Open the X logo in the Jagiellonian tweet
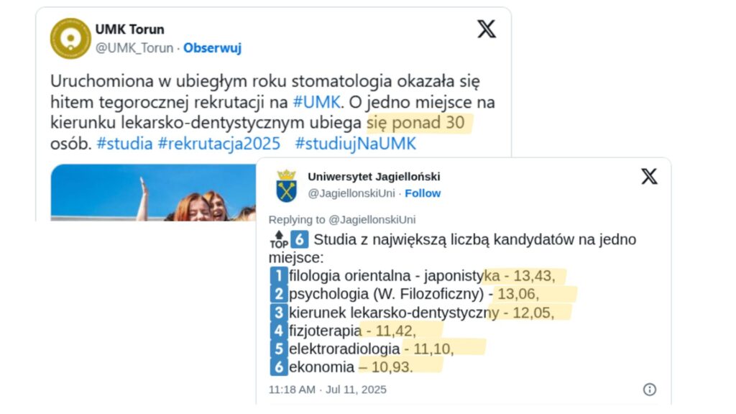Viewport: 736px width, 414px height. [649, 177]
